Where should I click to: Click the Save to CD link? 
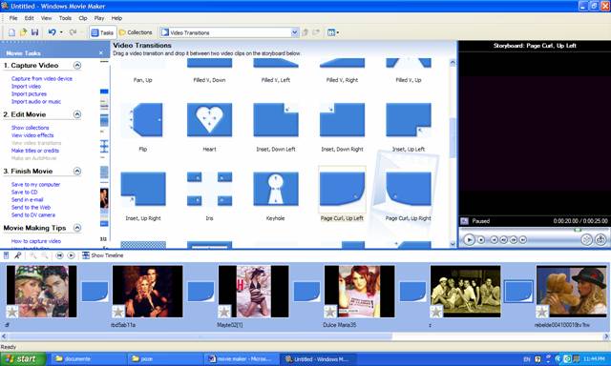click(24, 193)
